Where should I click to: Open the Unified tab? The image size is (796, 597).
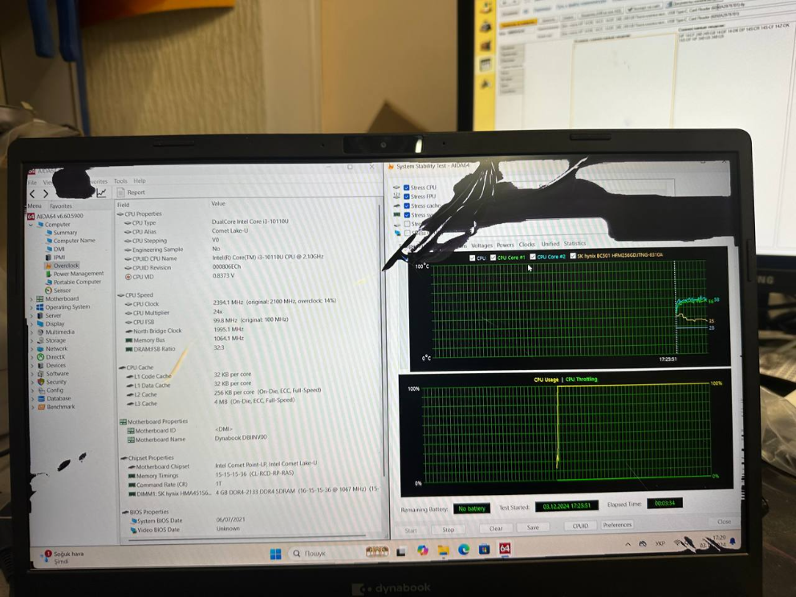(550, 244)
